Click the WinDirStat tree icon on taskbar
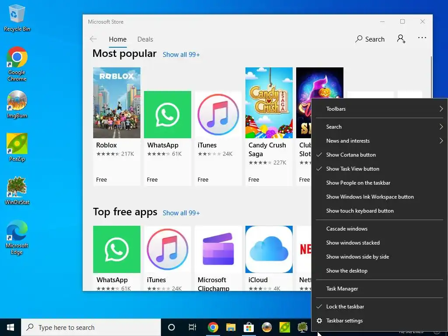448x336 pixels. [302, 327]
